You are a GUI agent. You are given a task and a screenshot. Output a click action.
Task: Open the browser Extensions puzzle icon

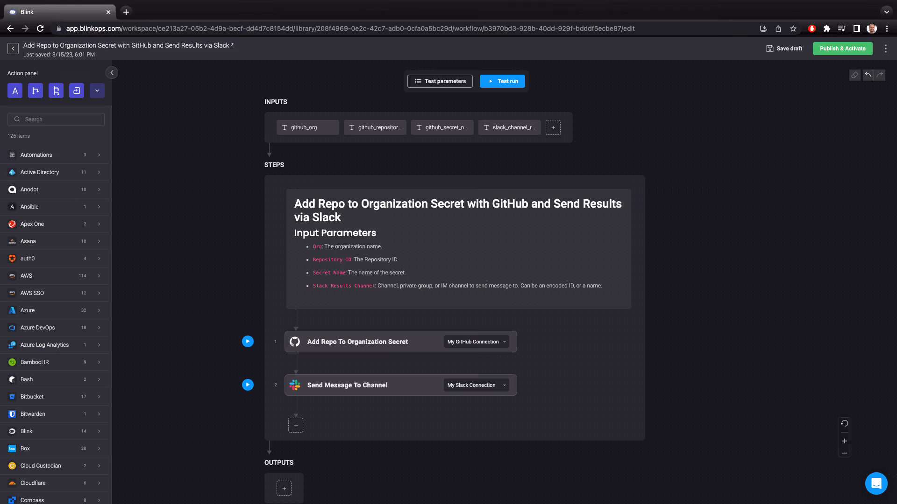[827, 28]
